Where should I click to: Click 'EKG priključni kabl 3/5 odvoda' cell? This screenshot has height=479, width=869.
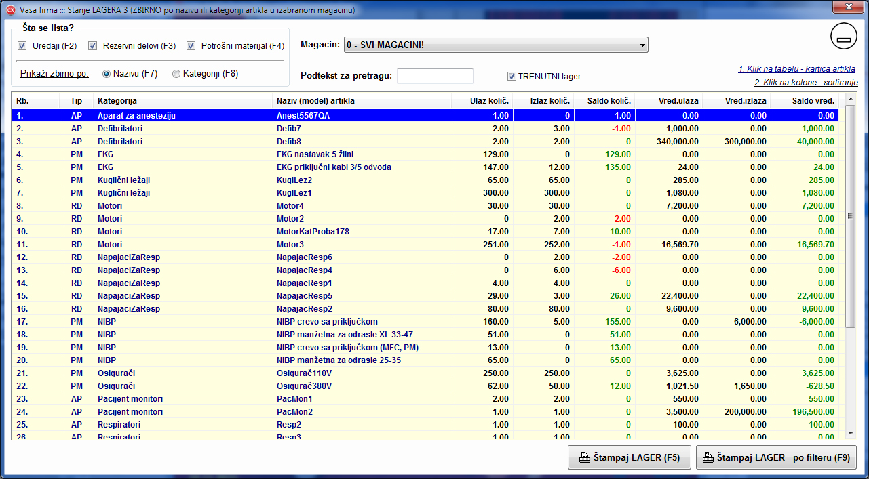[362, 167]
